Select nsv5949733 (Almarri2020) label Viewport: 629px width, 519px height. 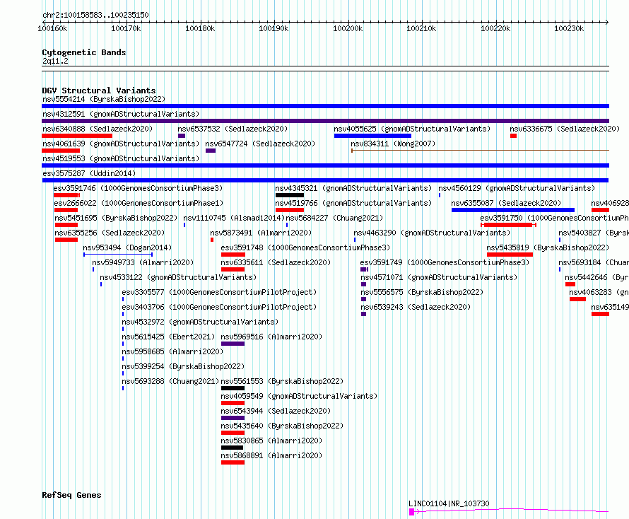pos(143,262)
